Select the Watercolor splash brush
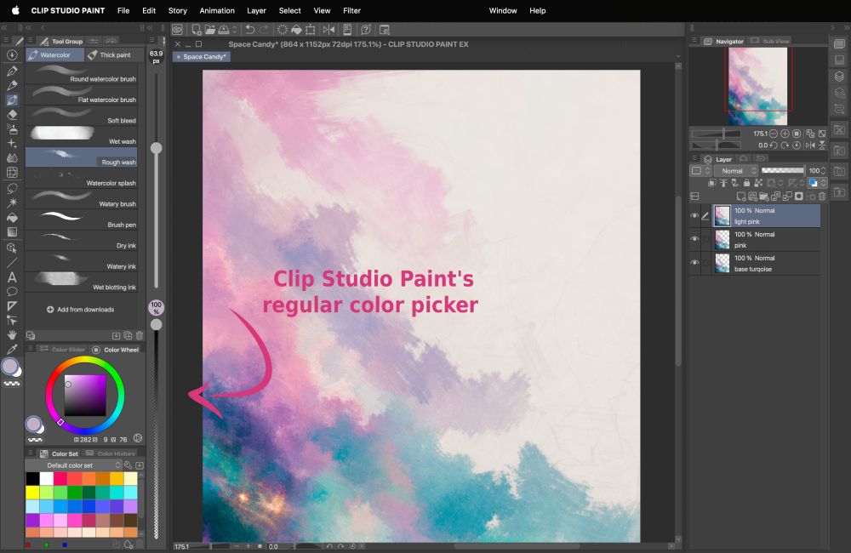The image size is (851, 553). pos(82,178)
